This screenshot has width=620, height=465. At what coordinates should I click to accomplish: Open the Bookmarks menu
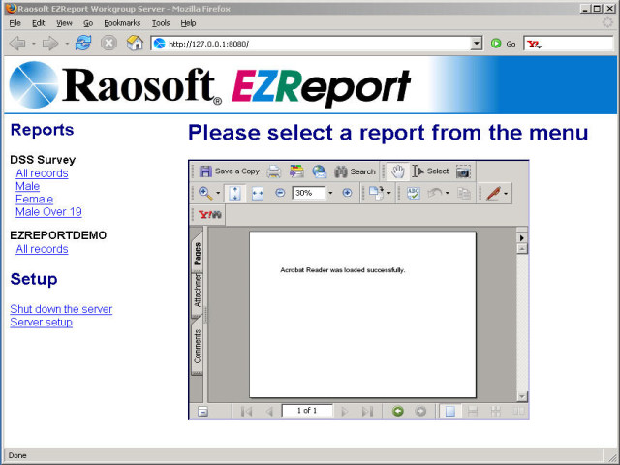[122, 23]
